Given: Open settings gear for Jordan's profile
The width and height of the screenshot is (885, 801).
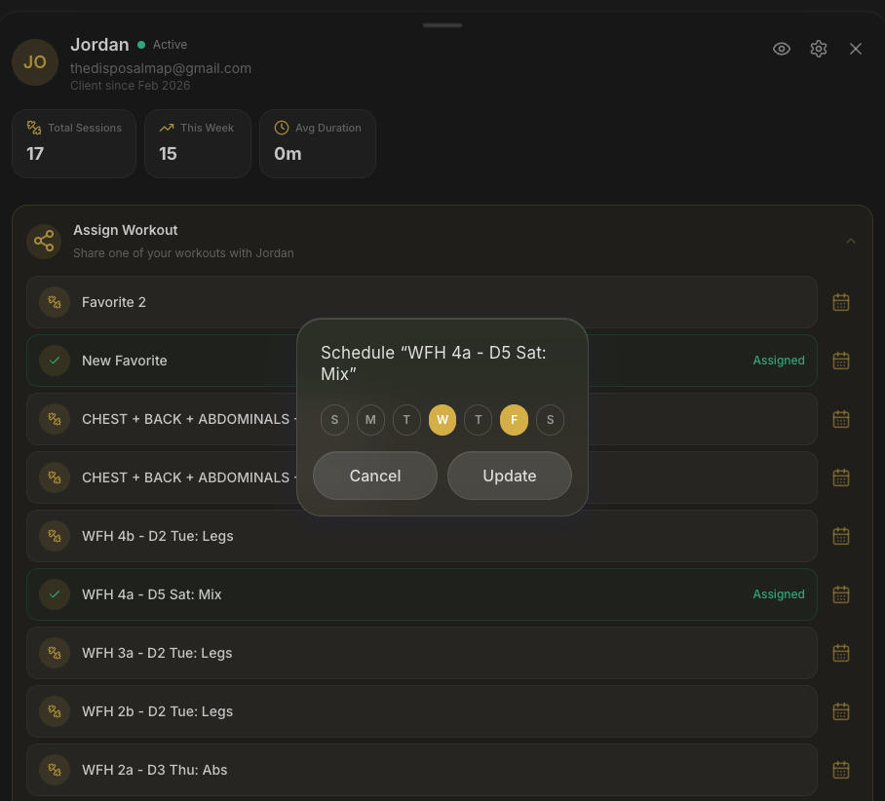Looking at the screenshot, I should click(x=819, y=49).
